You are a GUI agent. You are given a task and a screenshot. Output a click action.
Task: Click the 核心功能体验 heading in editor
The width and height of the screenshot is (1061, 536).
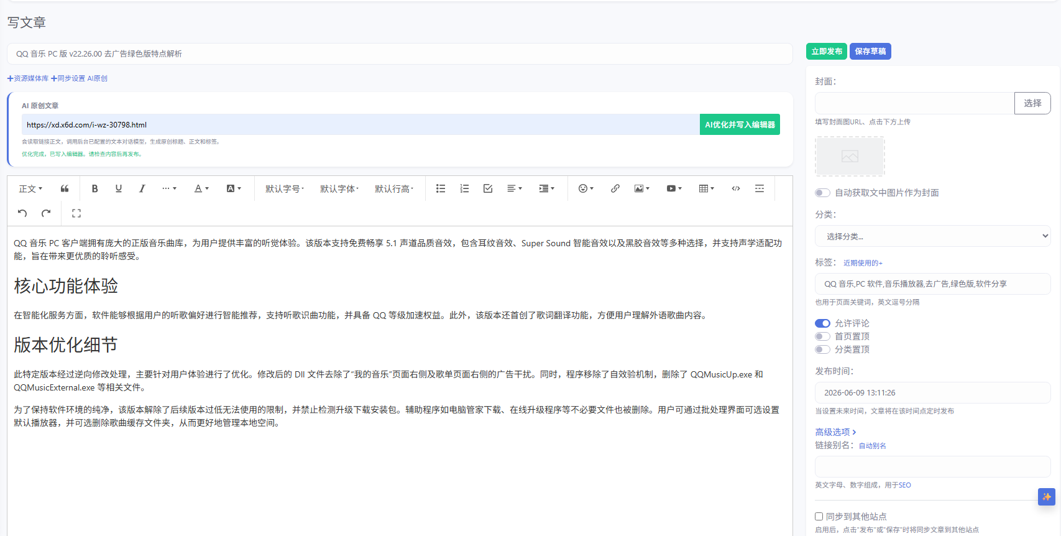(x=66, y=286)
